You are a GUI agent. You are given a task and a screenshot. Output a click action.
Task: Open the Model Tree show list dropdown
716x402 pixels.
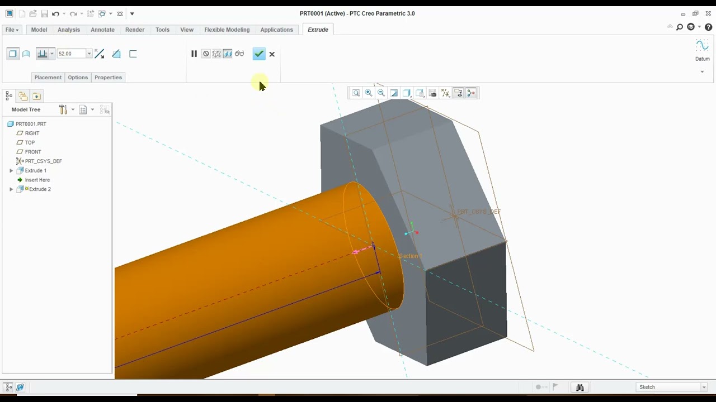(83, 109)
